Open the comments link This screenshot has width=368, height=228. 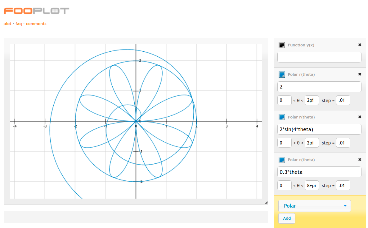[36, 24]
